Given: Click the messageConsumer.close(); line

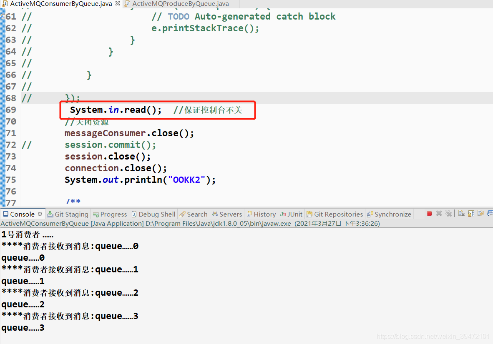Looking at the screenshot, I should tap(129, 133).
